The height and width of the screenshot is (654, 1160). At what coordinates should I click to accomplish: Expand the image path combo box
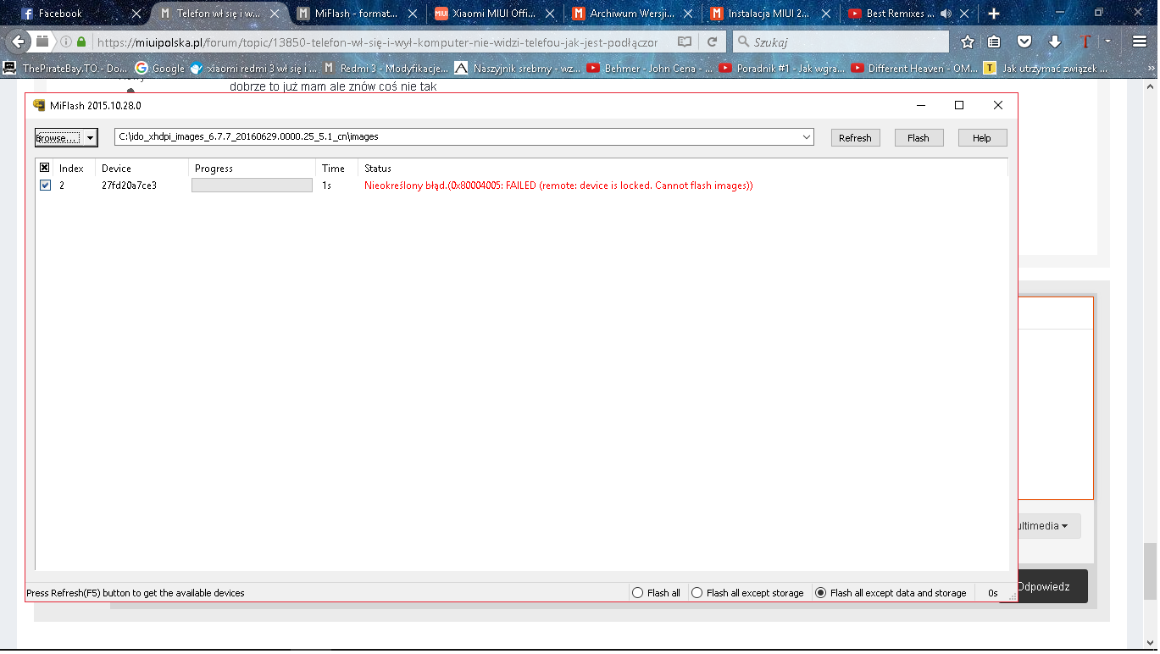click(x=806, y=137)
